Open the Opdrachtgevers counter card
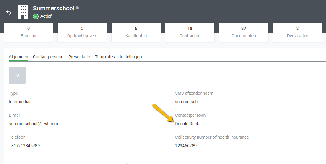Screen dimensions: 326x164 [82, 32]
